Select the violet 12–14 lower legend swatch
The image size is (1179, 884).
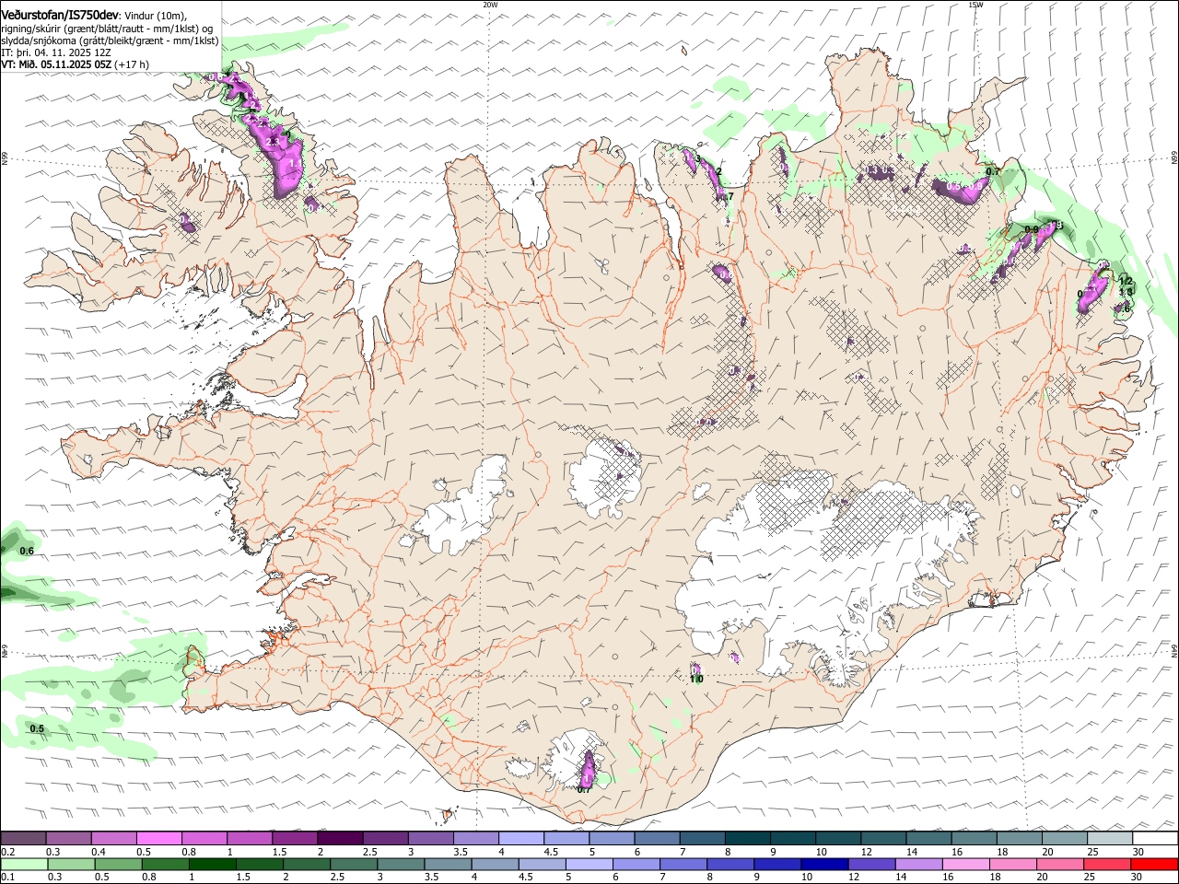pyautogui.click(x=870, y=864)
